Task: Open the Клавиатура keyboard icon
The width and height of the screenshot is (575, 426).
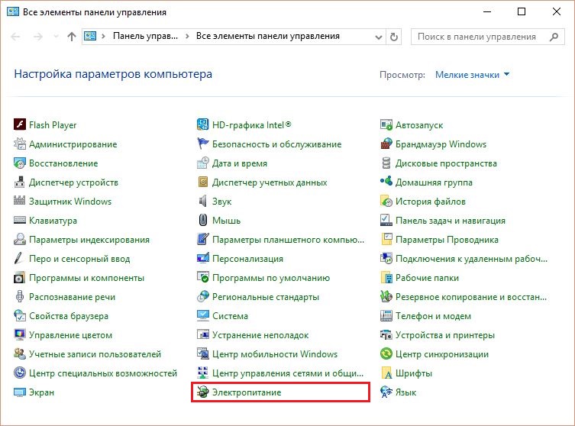Action: pos(19,220)
